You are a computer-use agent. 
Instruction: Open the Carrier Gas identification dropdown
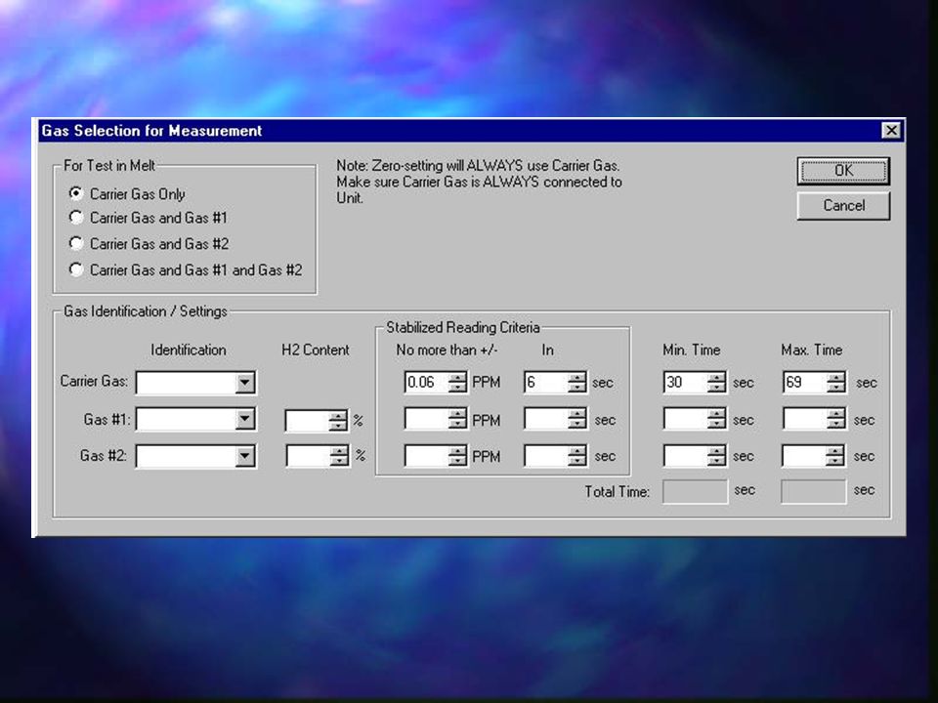point(244,383)
